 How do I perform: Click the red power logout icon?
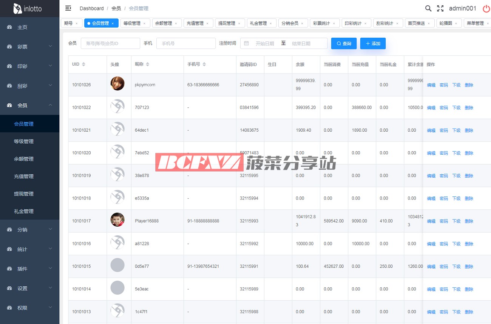[486, 8]
